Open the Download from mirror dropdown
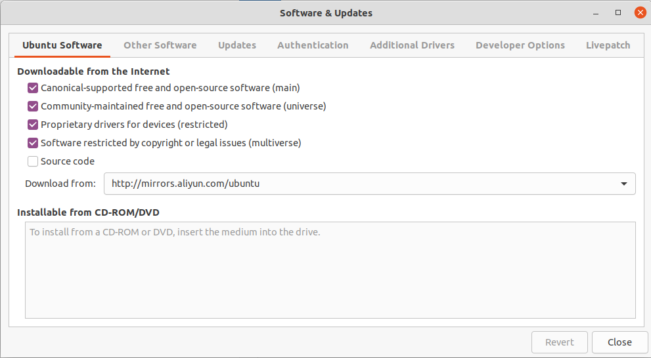The image size is (651, 358). click(x=369, y=184)
